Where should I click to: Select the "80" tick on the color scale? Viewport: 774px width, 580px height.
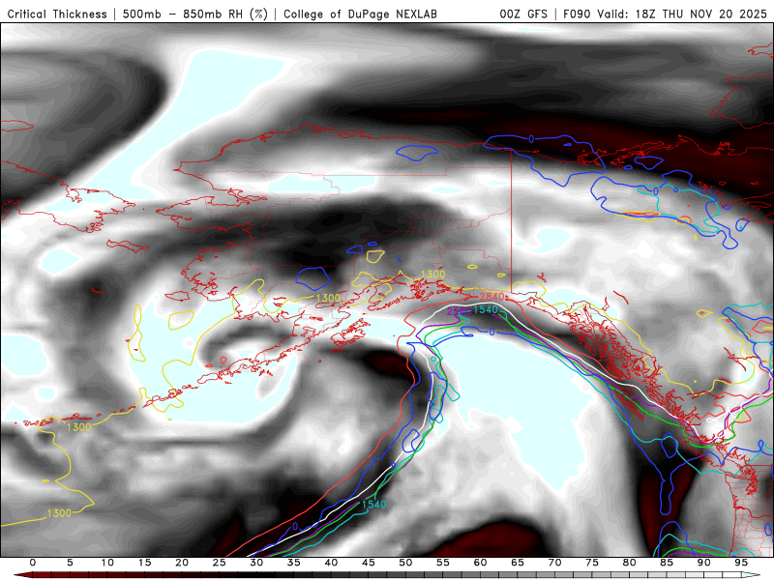click(630, 563)
